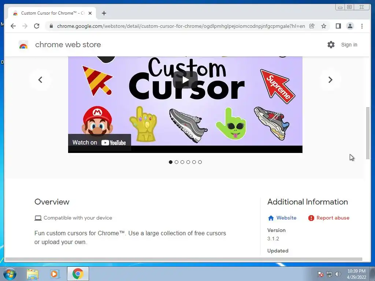Select the fifth carousel dot
The image size is (375, 281).
click(194, 162)
